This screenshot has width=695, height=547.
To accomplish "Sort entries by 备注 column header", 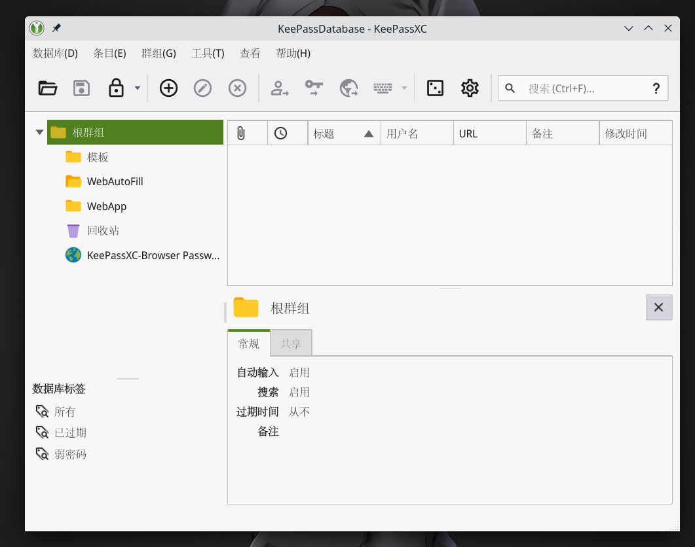I will 563,133.
